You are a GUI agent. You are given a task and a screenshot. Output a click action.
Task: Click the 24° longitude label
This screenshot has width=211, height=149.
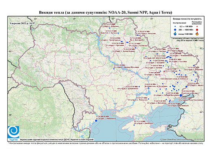[36, 19]
